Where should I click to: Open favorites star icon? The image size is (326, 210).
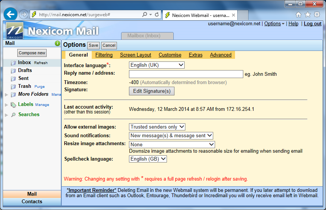(308, 14)
